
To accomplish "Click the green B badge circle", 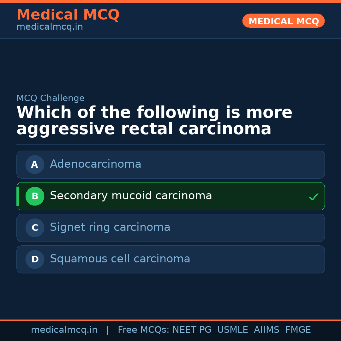I will [x=35, y=196].
